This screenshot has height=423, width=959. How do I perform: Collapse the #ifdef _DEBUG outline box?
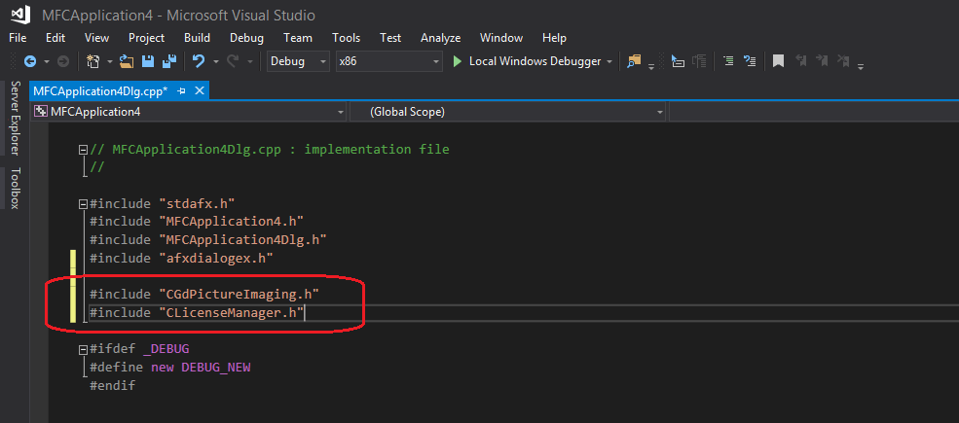click(83, 348)
